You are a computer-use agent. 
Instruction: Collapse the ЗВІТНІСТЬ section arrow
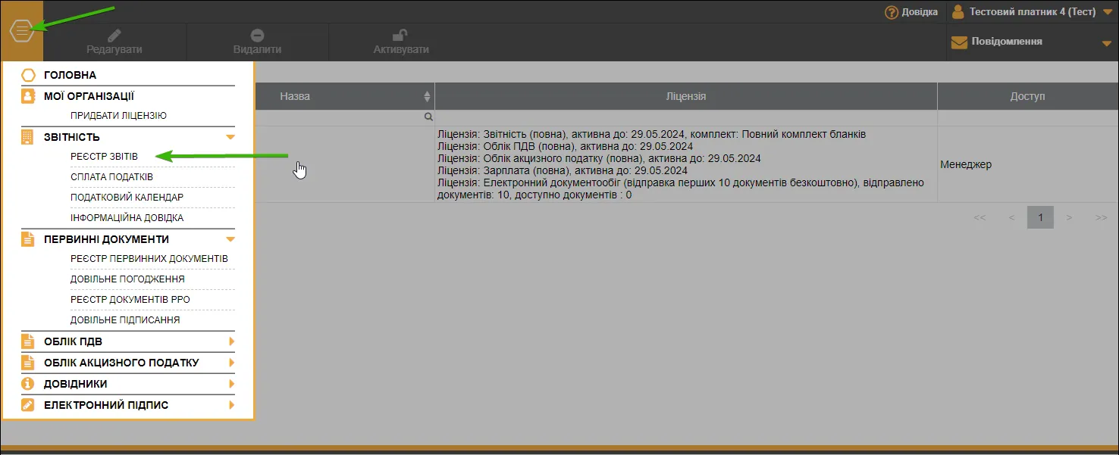(230, 137)
